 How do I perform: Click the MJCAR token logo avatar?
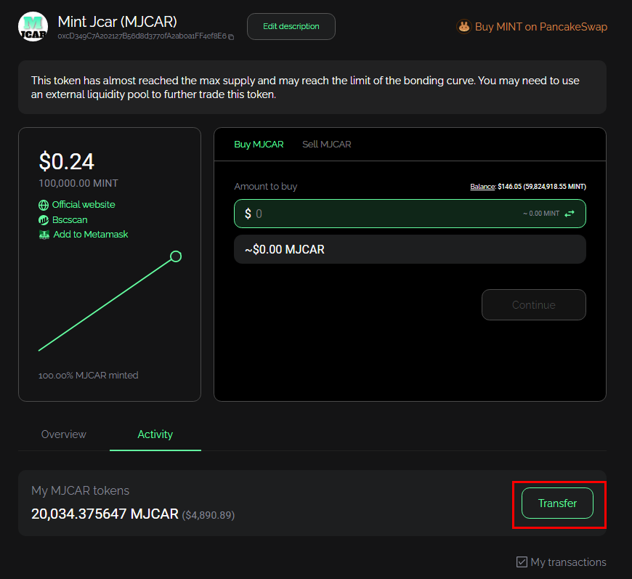coord(33,27)
